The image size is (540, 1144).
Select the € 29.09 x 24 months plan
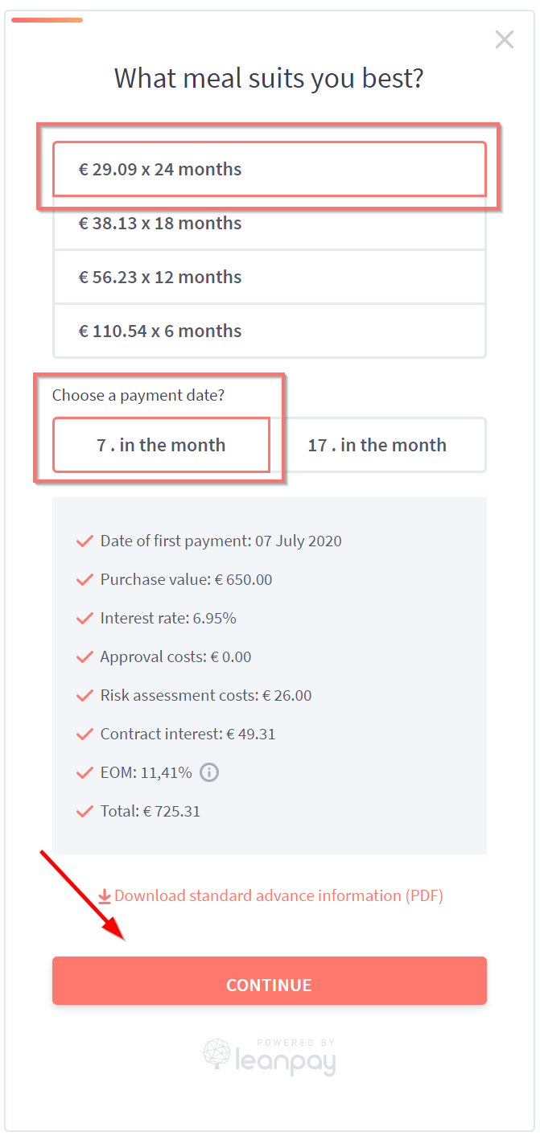[x=270, y=169]
